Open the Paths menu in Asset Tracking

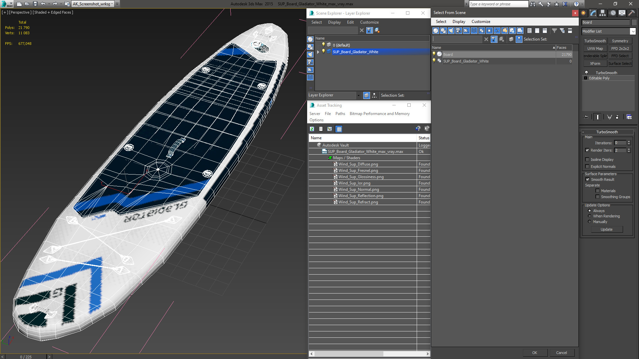coord(340,114)
